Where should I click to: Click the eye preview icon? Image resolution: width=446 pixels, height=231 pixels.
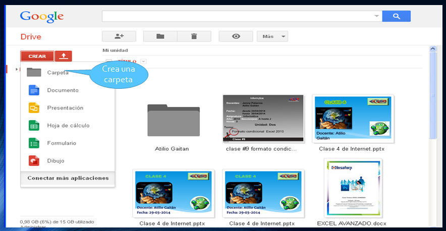click(236, 36)
